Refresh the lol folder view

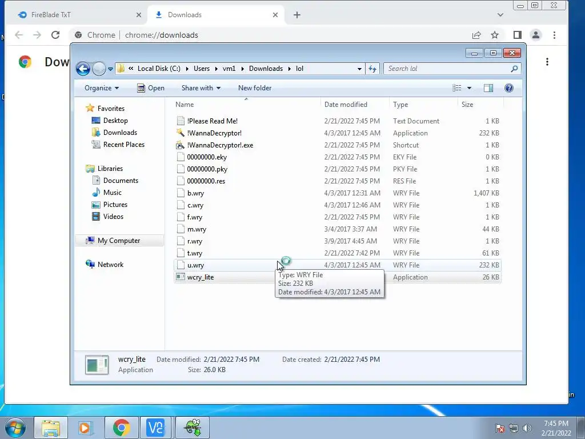372,69
